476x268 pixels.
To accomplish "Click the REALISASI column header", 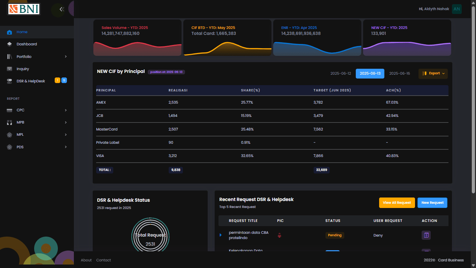I will pos(178,90).
